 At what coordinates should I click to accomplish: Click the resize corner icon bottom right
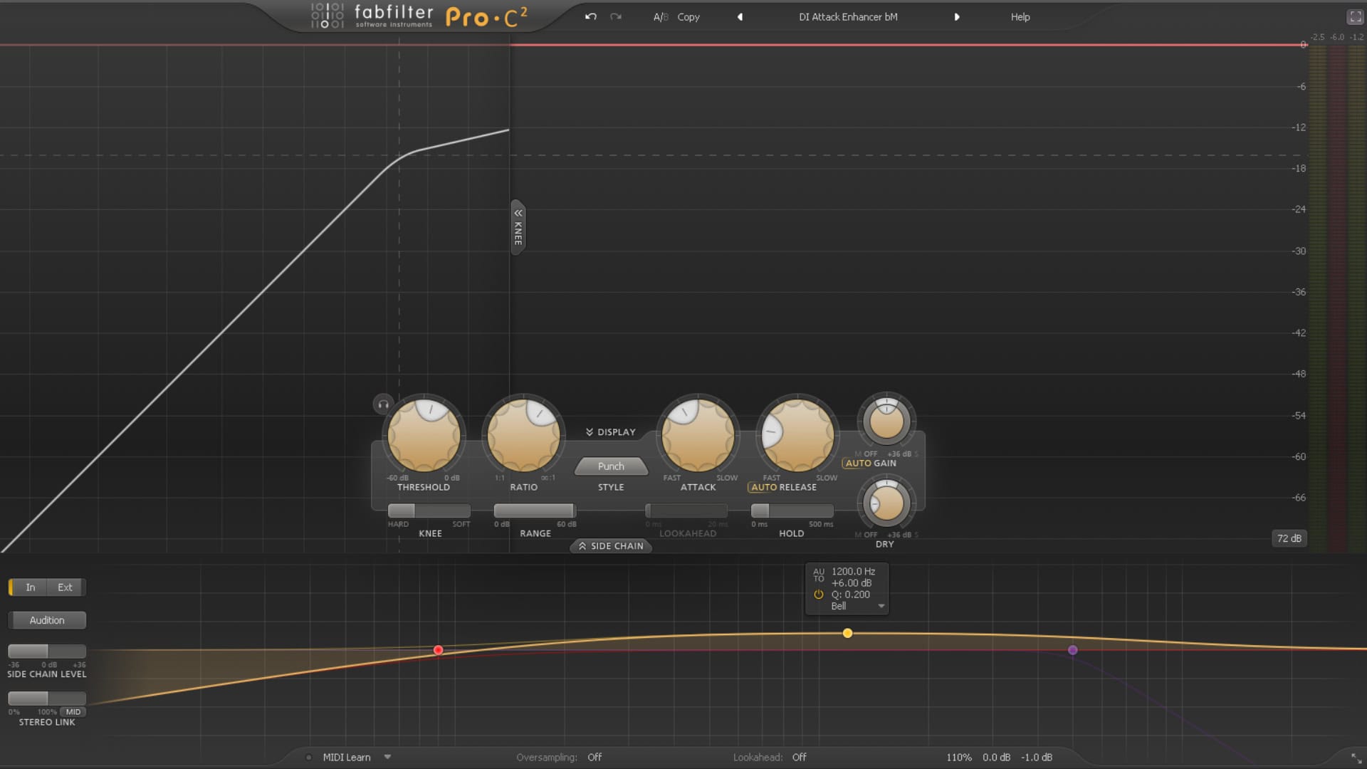1356,758
